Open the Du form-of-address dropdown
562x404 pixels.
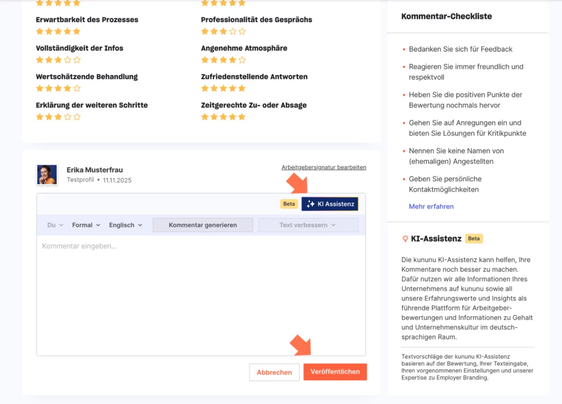pos(55,225)
